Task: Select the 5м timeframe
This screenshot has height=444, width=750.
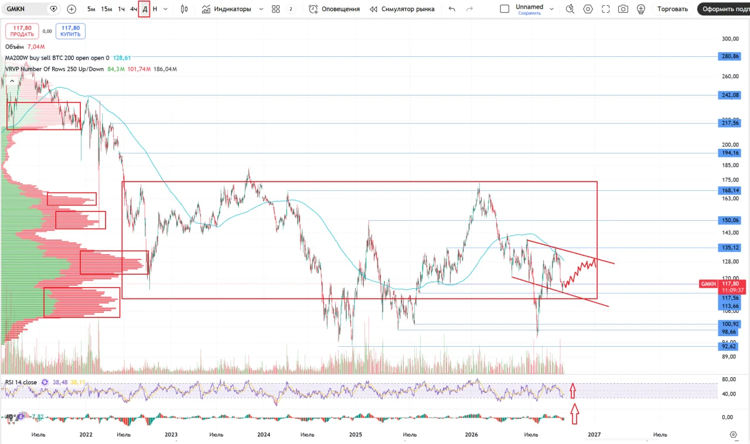Action: [x=91, y=9]
